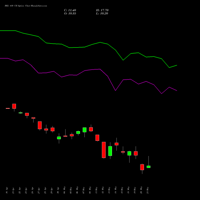
Task: Click the '21 May' date label
Action: 148,190
